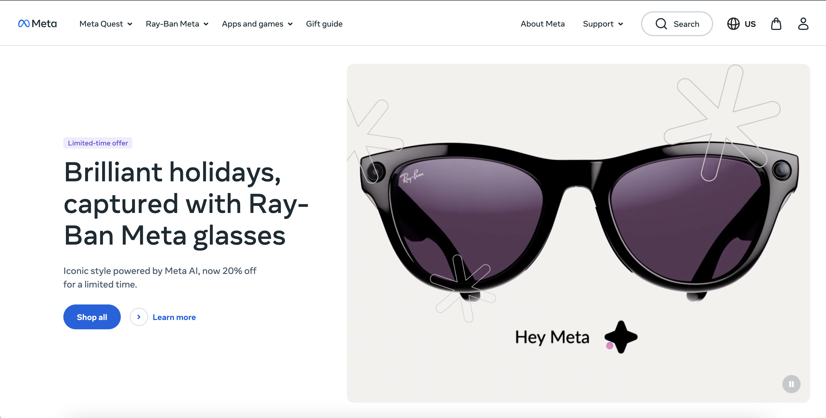
Task: Open About Meta in navigation
Action: [x=543, y=24]
